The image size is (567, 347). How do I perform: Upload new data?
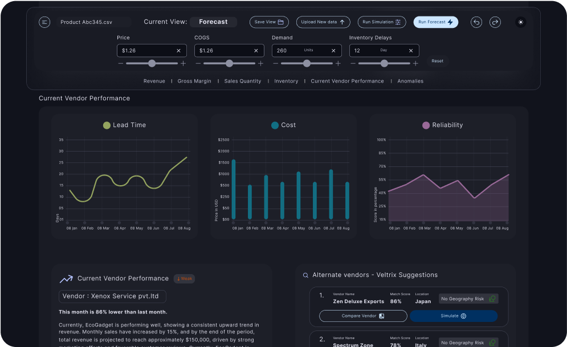[323, 22]
